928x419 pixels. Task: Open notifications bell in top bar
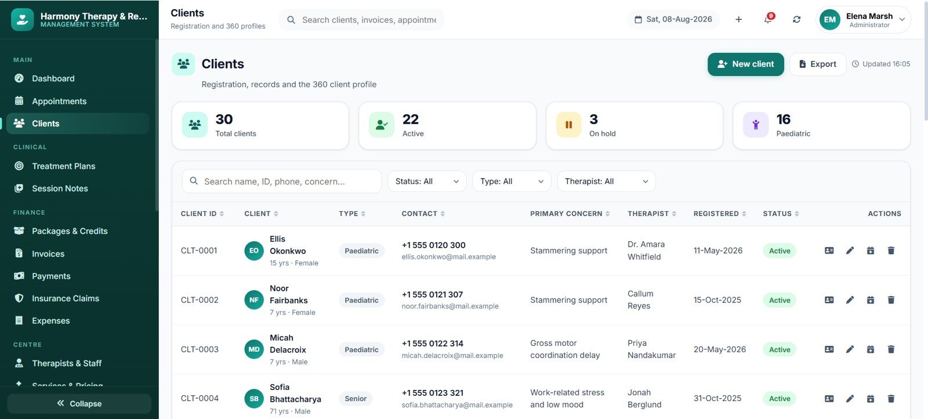coord(768,19)
